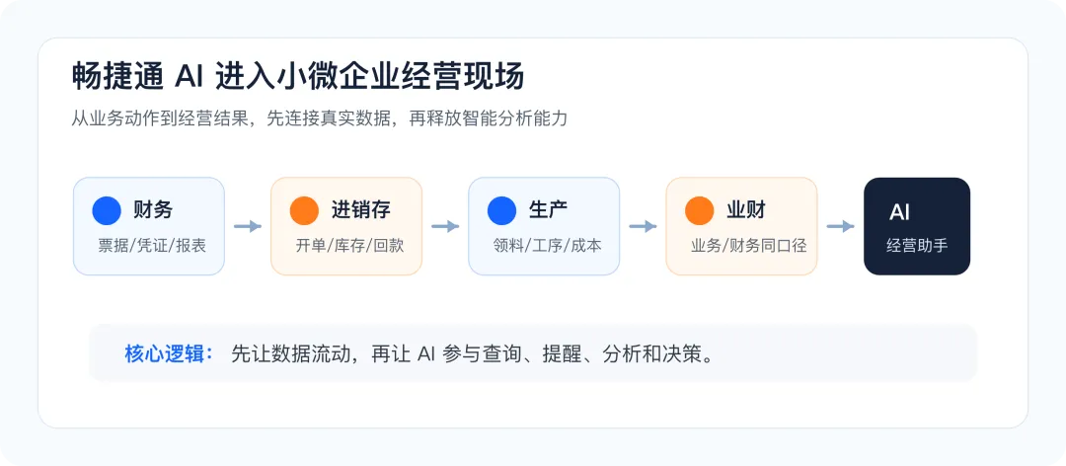Click the blue 核心逻辑 label
Viewport: 1066px width, 466px height.
pyautogui.click(x=170, y=354)
